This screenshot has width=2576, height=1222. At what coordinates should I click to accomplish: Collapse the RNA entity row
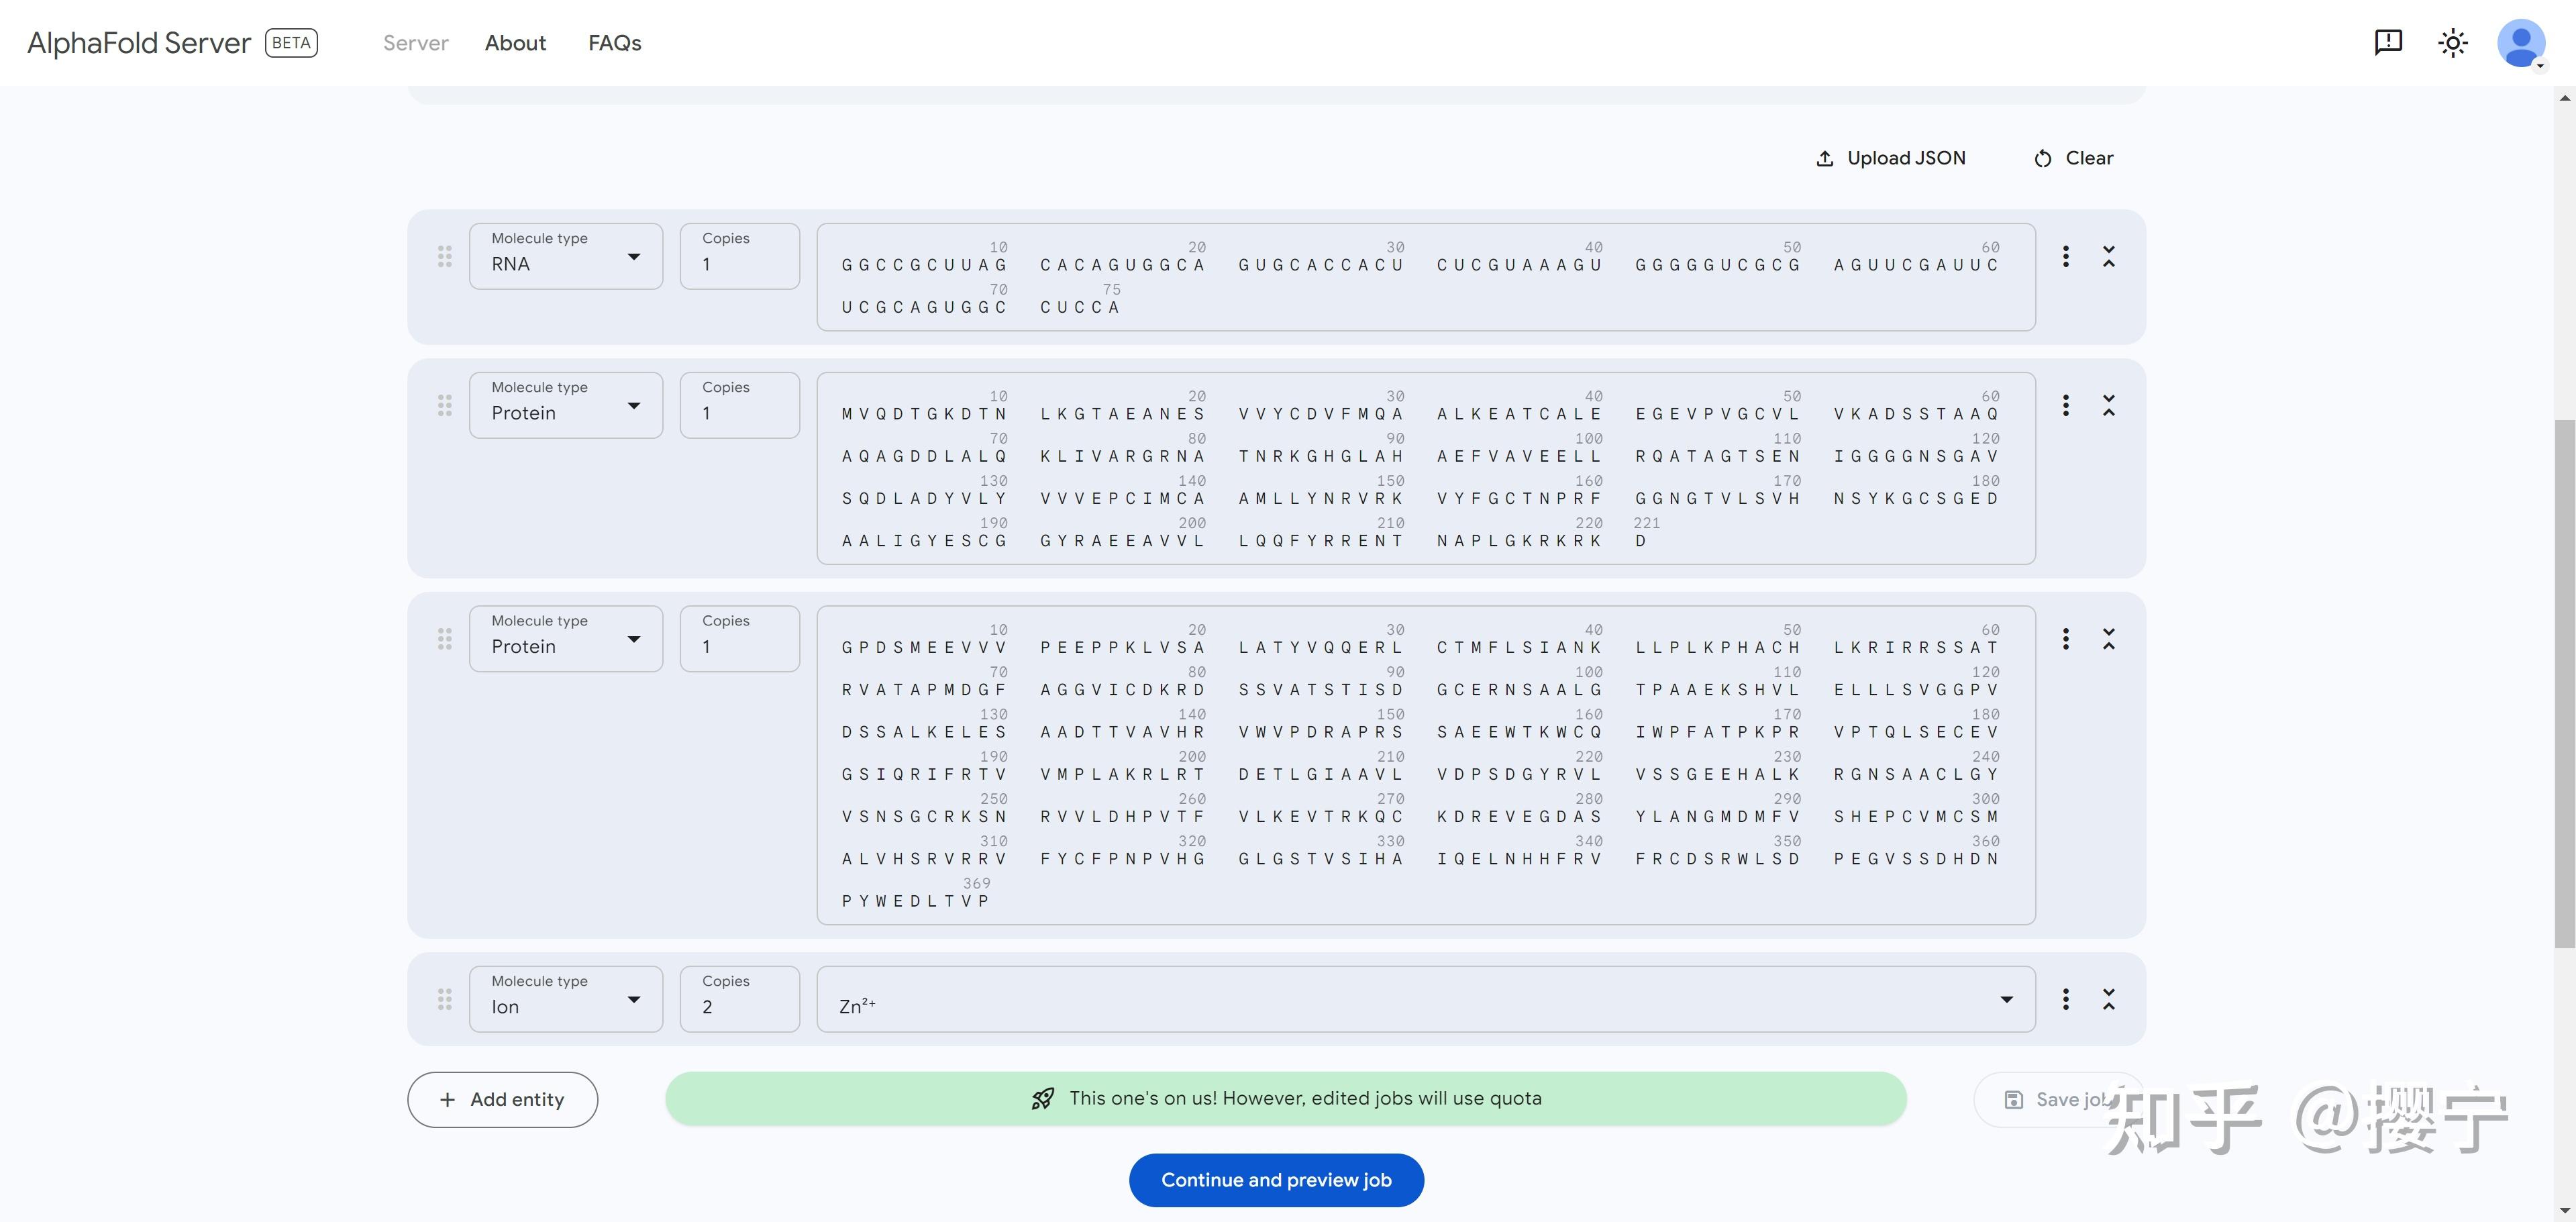pyautogui.click(x=2108, y=256)
